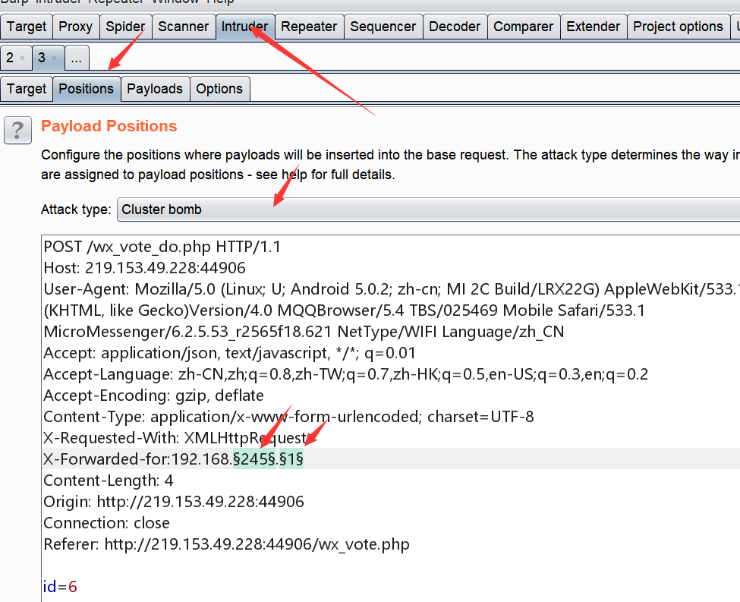Click the 'Accept: application/json' header line
Image resolution: width=740 pixels, height=602 pixels.
[x=230, y=353]
